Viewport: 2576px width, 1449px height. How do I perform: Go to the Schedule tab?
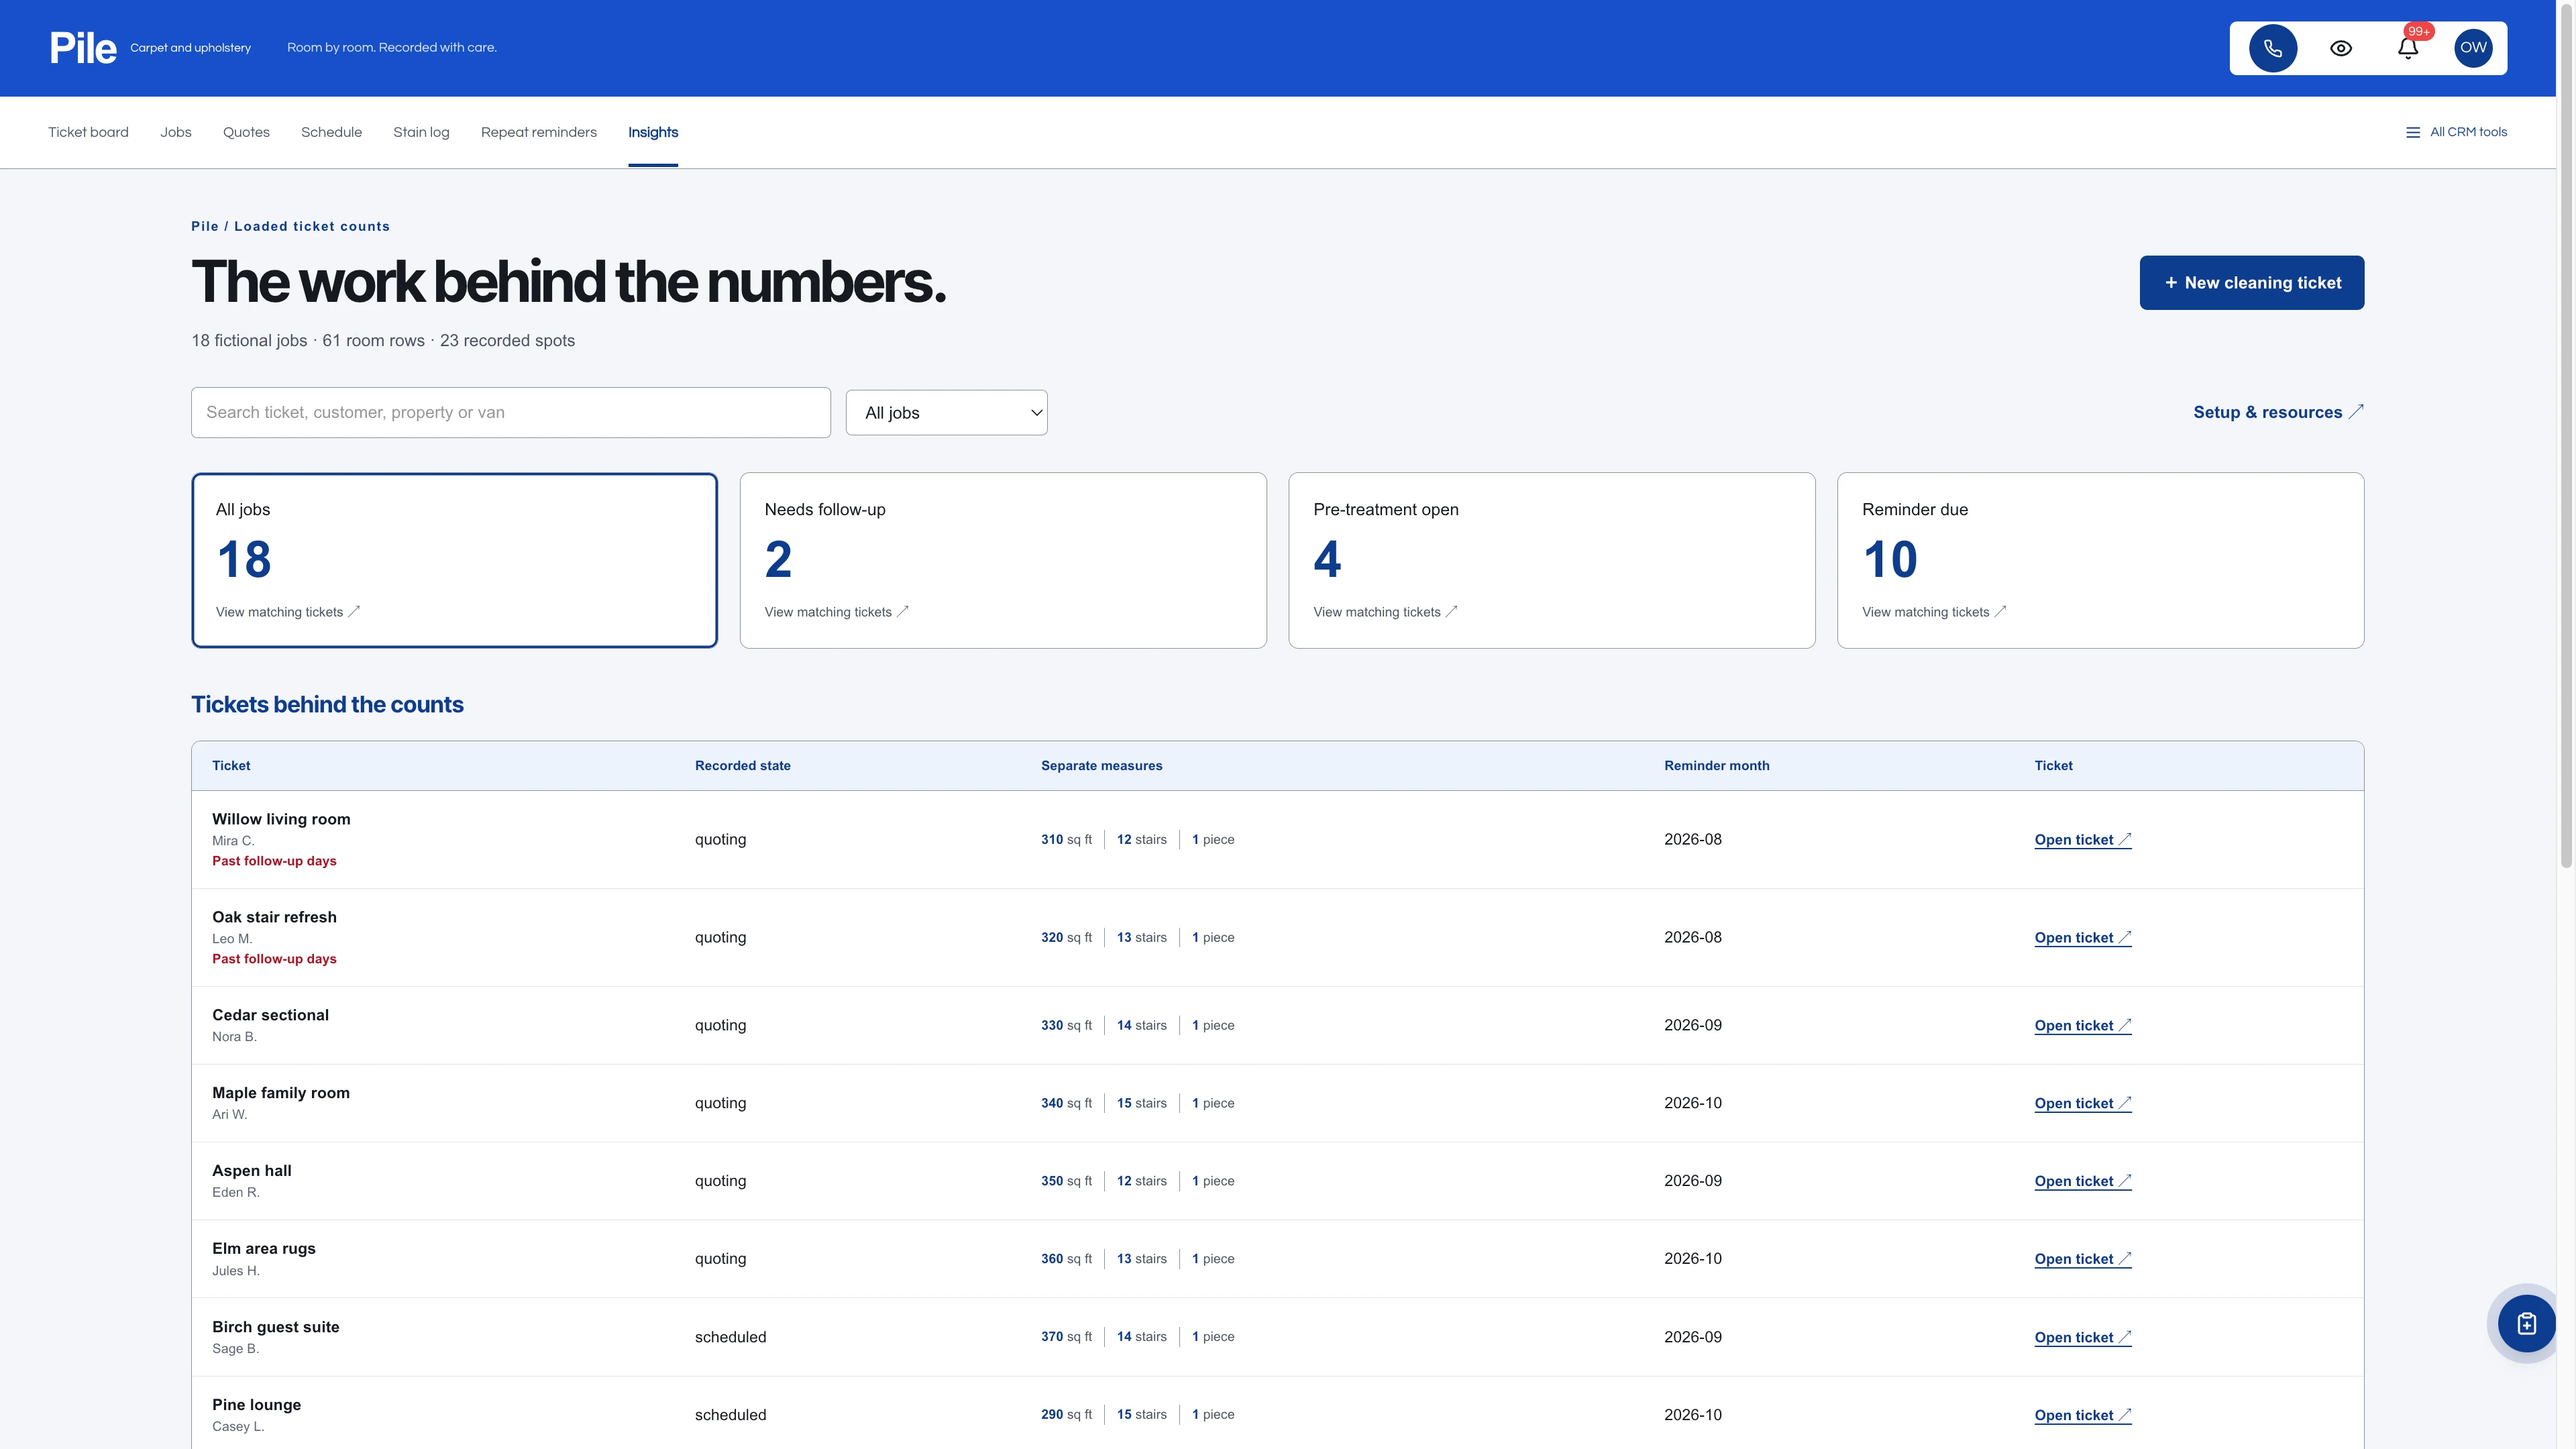click(x=331, y=132)
